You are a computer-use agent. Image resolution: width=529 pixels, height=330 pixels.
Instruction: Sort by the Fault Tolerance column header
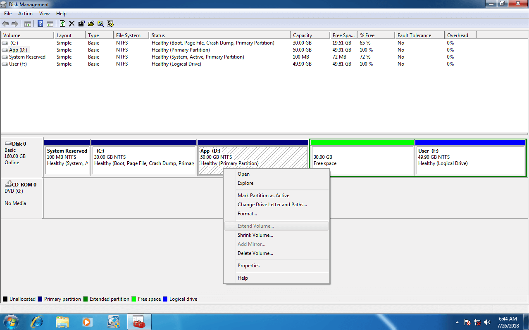click(x=419, y=35)
